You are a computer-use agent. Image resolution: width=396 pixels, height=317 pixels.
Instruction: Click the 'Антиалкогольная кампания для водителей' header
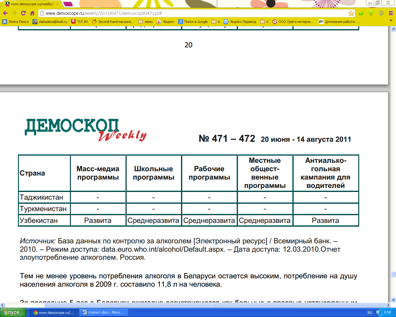point(325,173)
